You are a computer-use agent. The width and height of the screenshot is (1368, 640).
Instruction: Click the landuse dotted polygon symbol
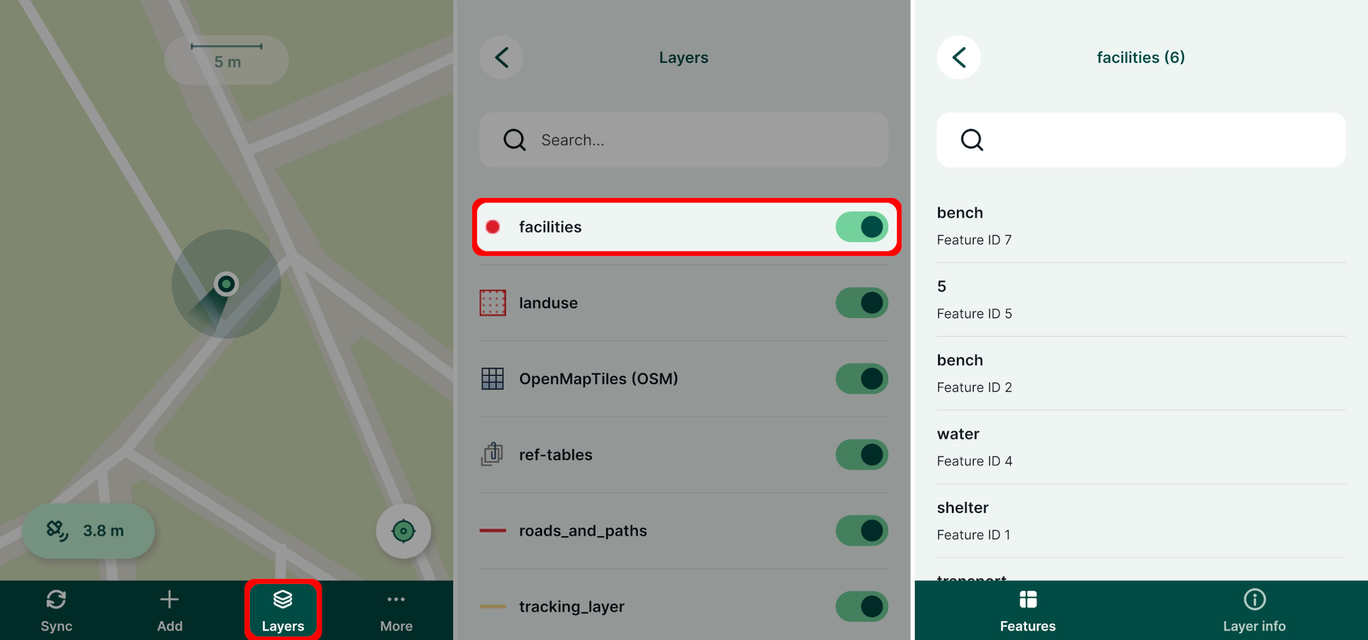coord(493,303)
